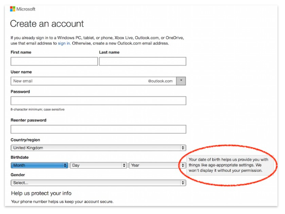
Task: Focus the First name field
Action: coord(54,61)
